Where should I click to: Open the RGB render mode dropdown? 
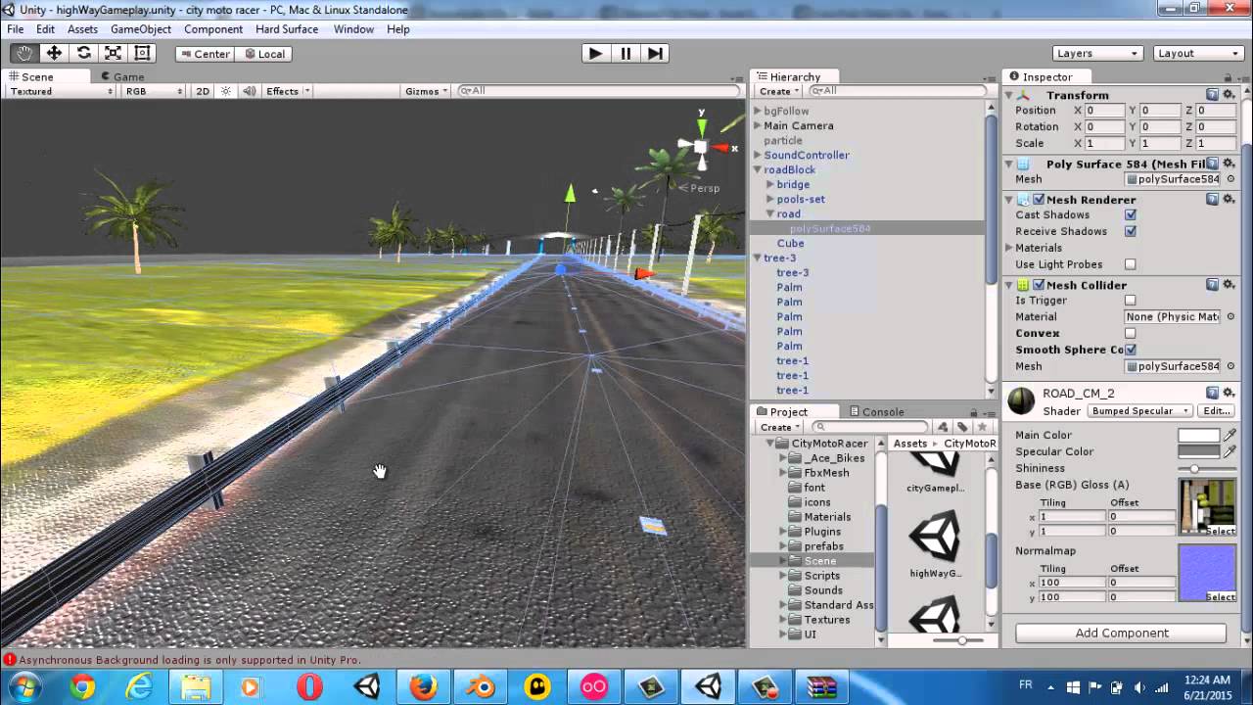pos(154,91)
